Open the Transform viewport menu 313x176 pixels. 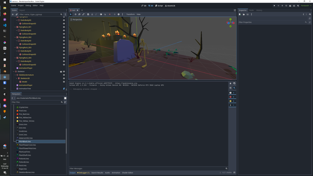pos(131,14)
